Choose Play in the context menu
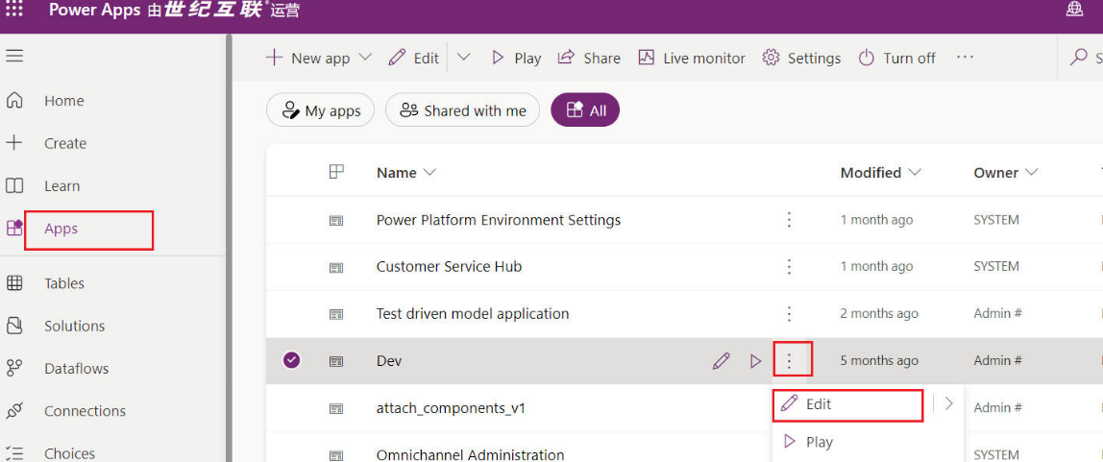Viewport: 1103px width, 462px height. 808,443
